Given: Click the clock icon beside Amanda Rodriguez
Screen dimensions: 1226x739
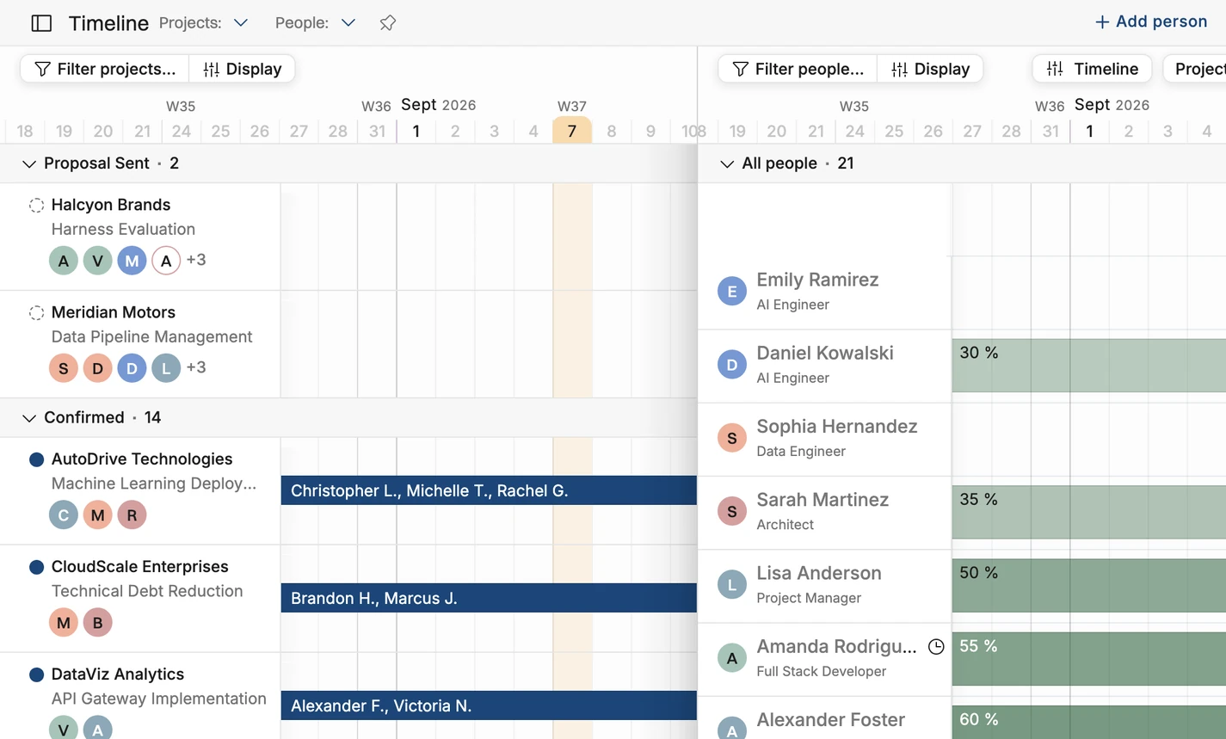Looking at the screenshot, I should (936, 646).
